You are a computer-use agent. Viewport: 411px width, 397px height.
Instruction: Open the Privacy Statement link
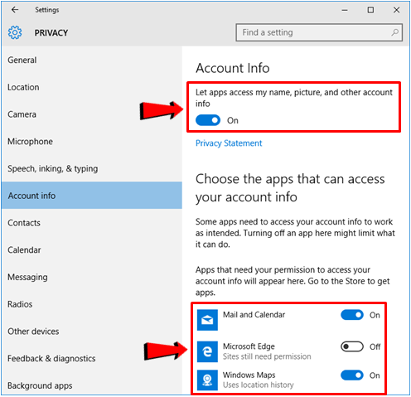[229, 143]
